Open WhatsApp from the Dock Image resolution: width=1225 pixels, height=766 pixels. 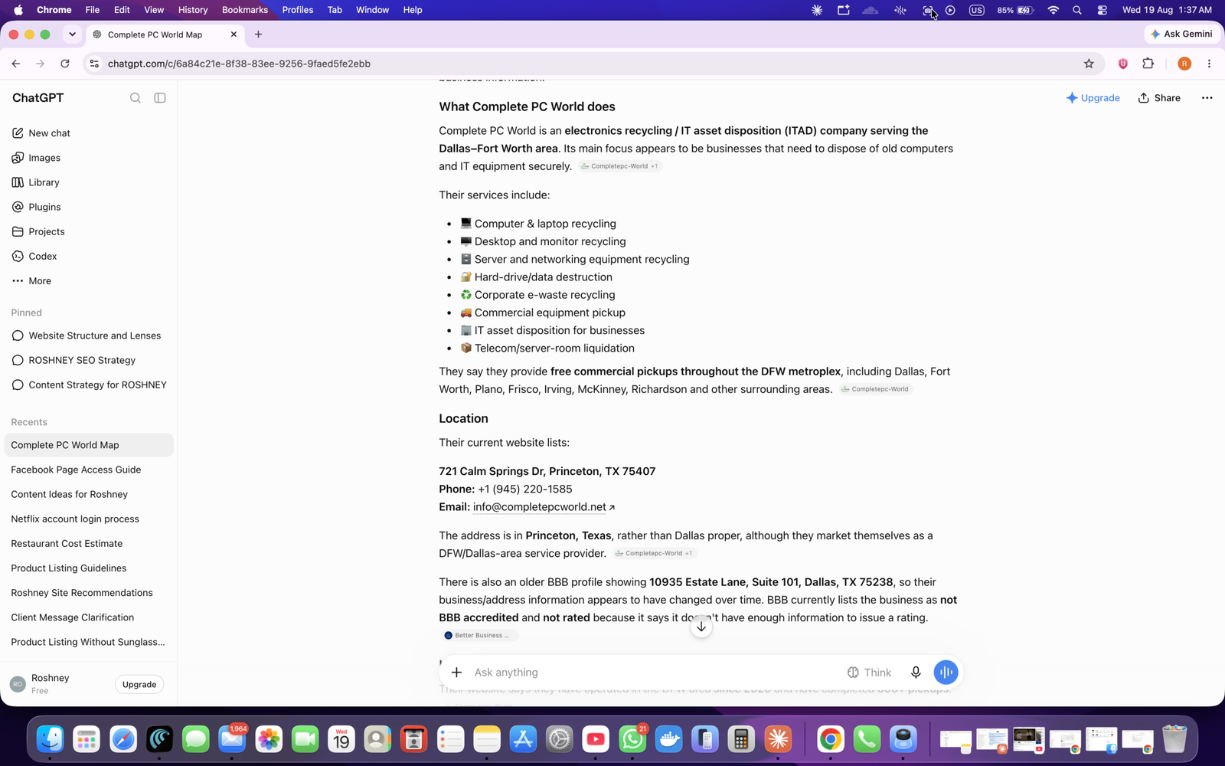pyautogui.click(x=632, y=739)
